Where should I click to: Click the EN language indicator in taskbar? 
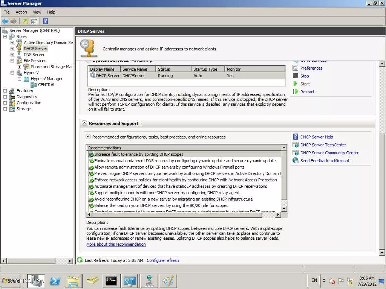(314, 280)
